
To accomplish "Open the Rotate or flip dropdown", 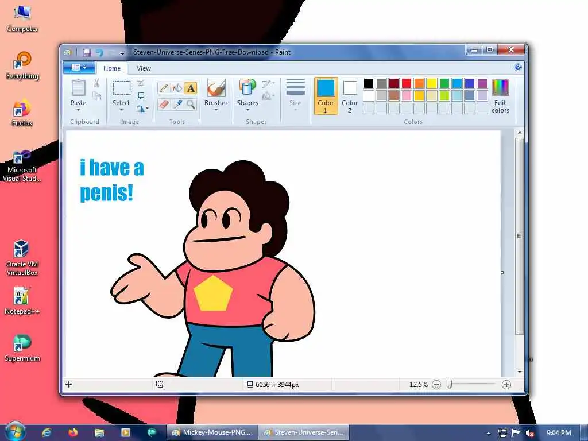I will click(x=142, y=109).
